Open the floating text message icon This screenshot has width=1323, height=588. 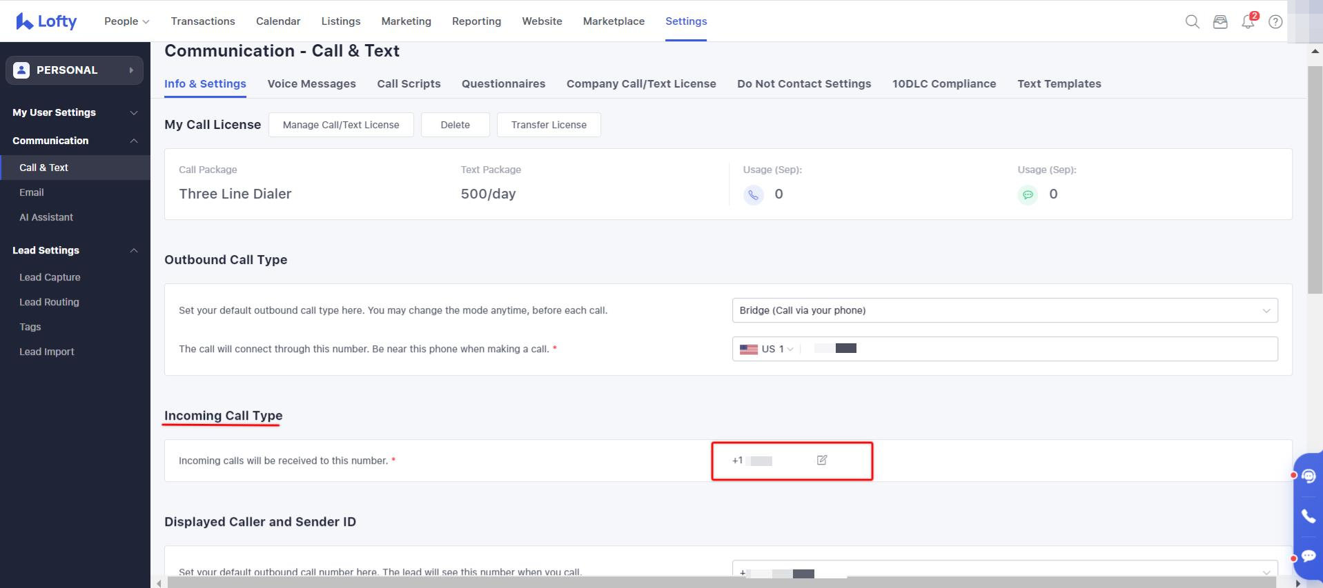pos(1308,556)
